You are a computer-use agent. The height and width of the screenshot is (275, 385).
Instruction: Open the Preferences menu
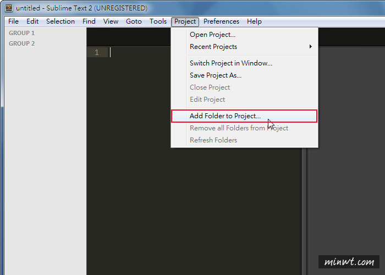click(221, 21)
